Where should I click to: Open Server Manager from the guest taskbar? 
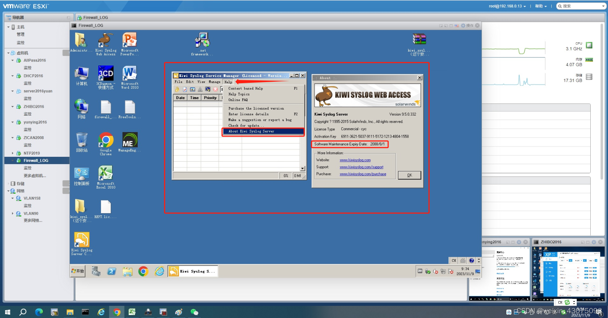tap(96, 272)
